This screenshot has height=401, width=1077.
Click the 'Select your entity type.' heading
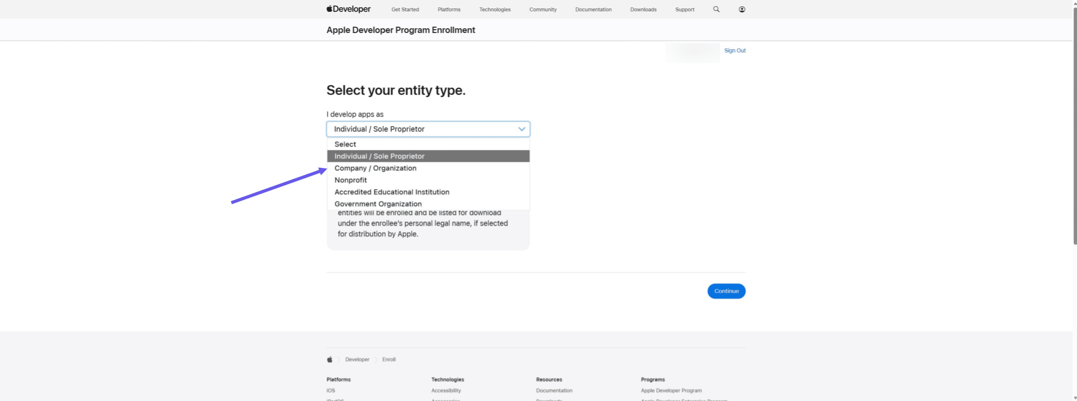[x=395, y=90]
